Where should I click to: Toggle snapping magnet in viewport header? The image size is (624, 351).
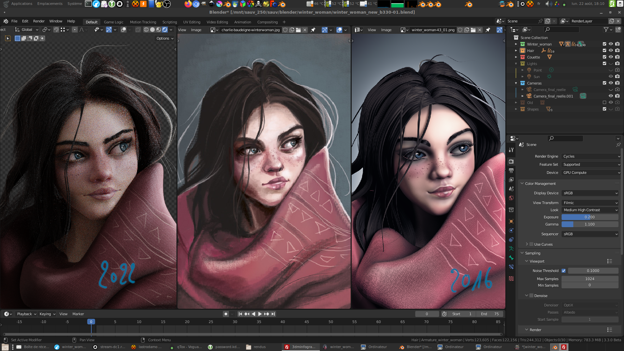(56, 30)
